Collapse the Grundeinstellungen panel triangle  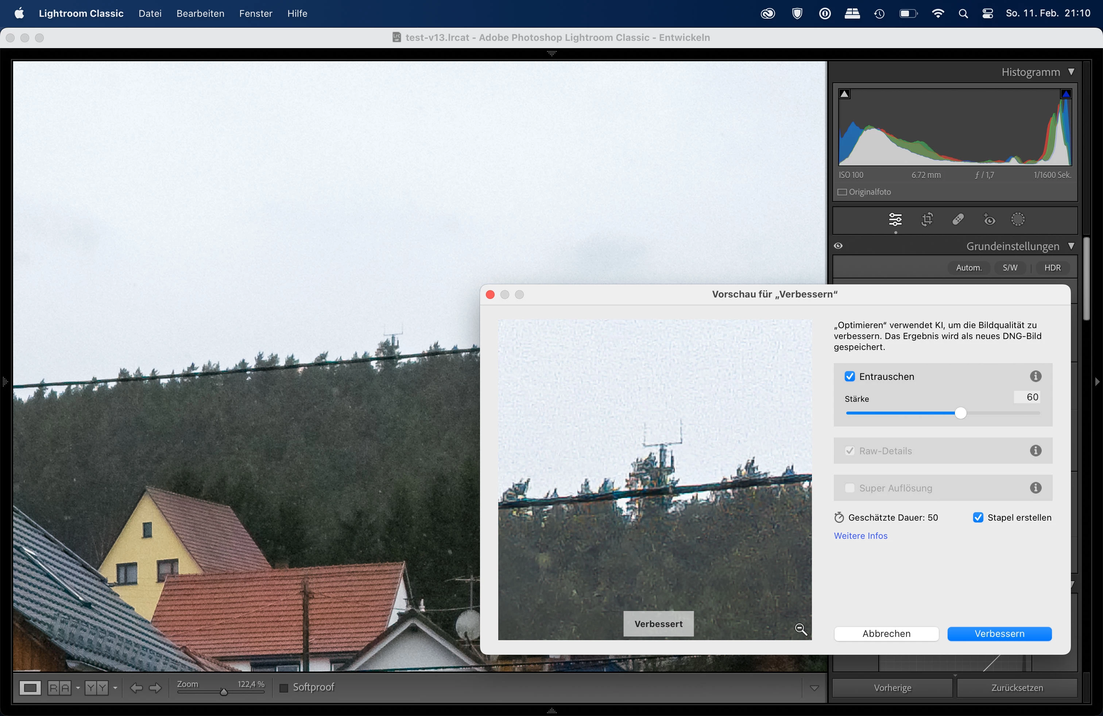(x=1071, y=246)
